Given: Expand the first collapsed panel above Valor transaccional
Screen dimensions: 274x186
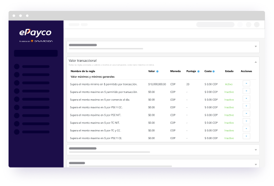Looking at the screenshot, I should click(x=255, y=46).
